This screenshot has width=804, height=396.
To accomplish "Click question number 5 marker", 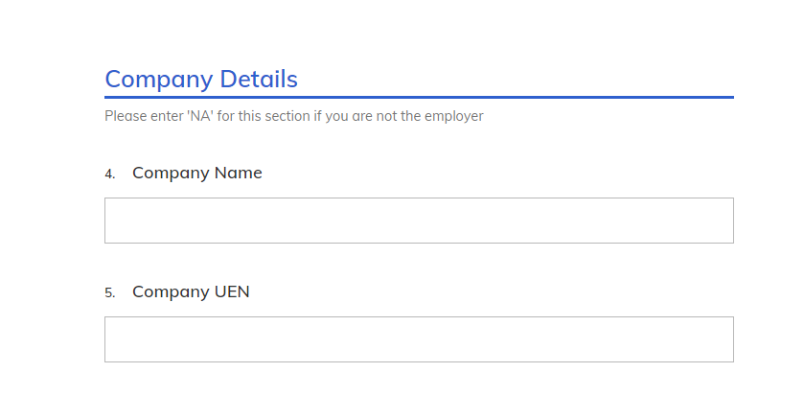I will (109, 293).
